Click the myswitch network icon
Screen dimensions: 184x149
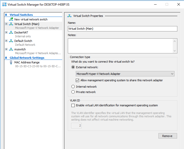click(x=11, y=49)
